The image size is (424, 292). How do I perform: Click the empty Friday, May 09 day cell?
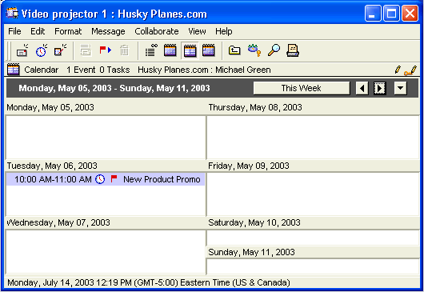[x=313, y=194]
